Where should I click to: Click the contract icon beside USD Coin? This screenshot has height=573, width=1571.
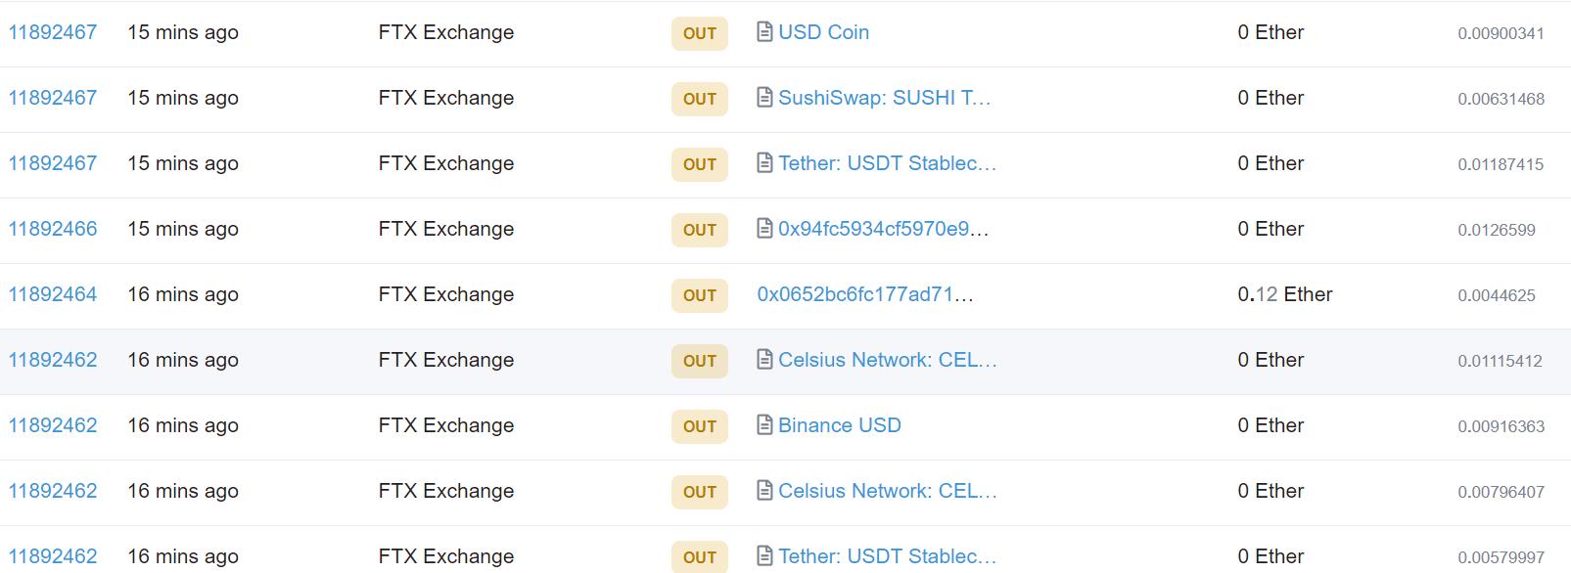764,32
